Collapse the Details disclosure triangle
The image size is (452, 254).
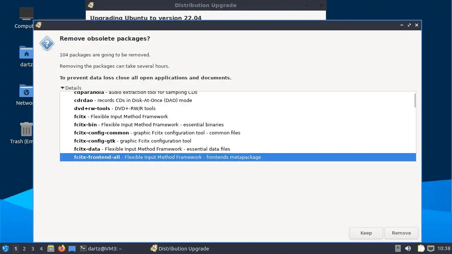coord(63,88)
